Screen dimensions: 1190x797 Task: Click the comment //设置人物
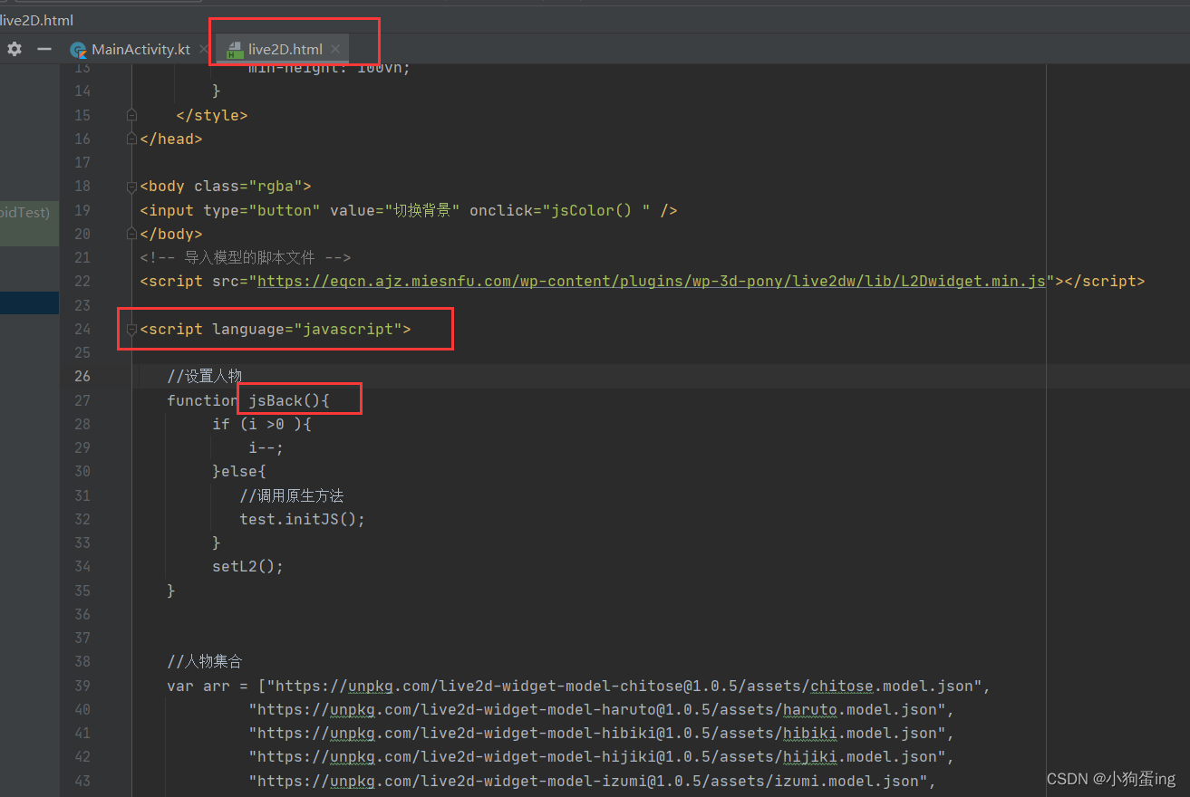pyautogui.click(x=205, y=377)
